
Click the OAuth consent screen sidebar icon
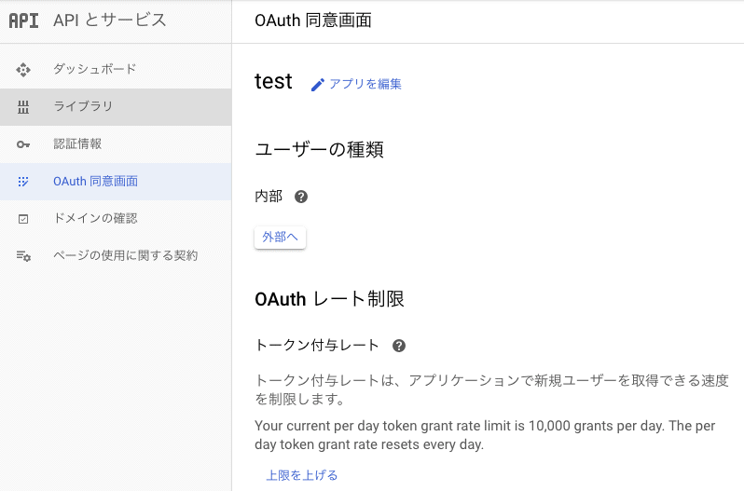(x=24, y=181)
